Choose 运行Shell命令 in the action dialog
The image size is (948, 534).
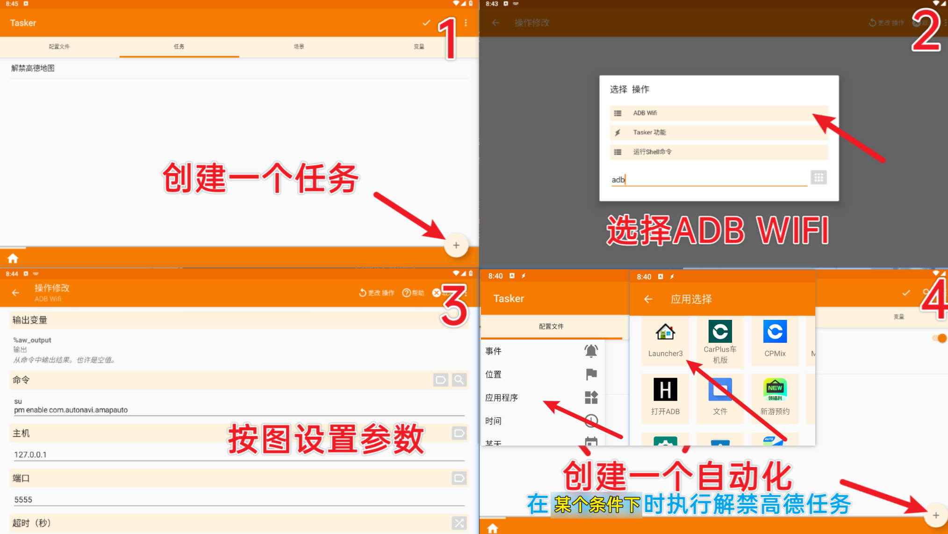(x=718, y=152)
